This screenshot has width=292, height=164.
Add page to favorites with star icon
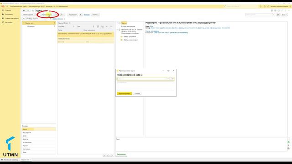[x=33, y=10]
